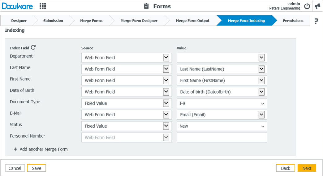
Task: Expand the Department source dropdown
Action: [x=166, y=58]
